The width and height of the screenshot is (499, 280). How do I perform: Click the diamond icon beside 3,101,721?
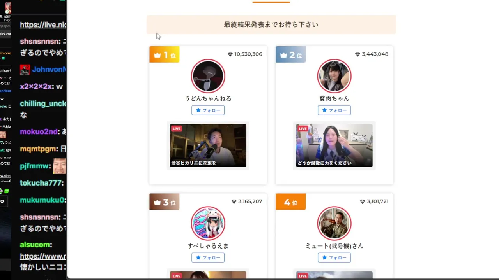[363, 201]
